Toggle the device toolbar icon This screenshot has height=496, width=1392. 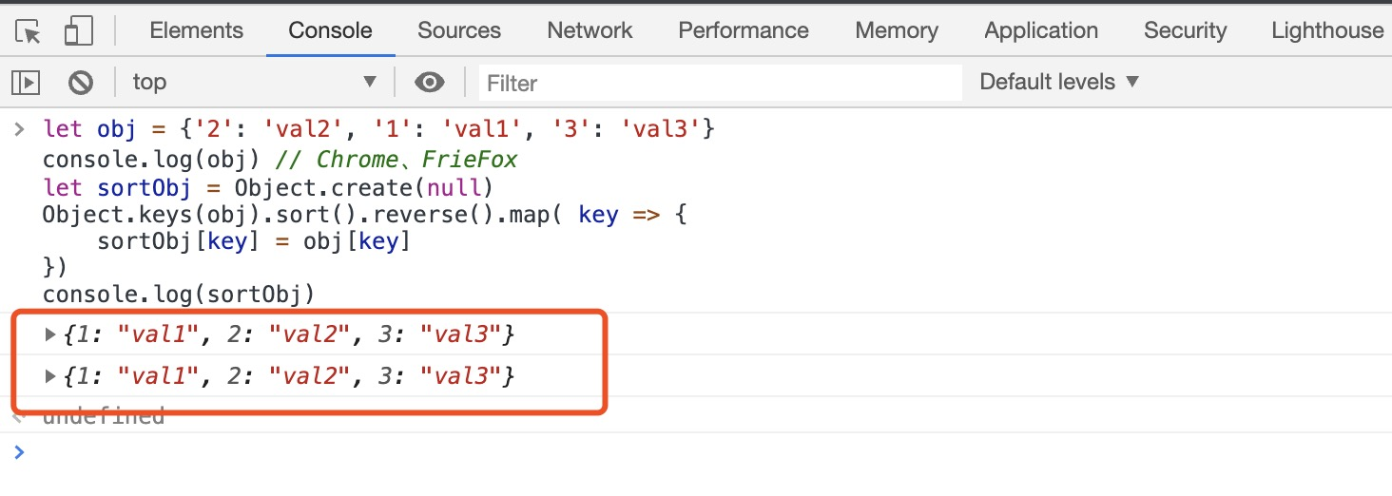click(x=76, y=31)
